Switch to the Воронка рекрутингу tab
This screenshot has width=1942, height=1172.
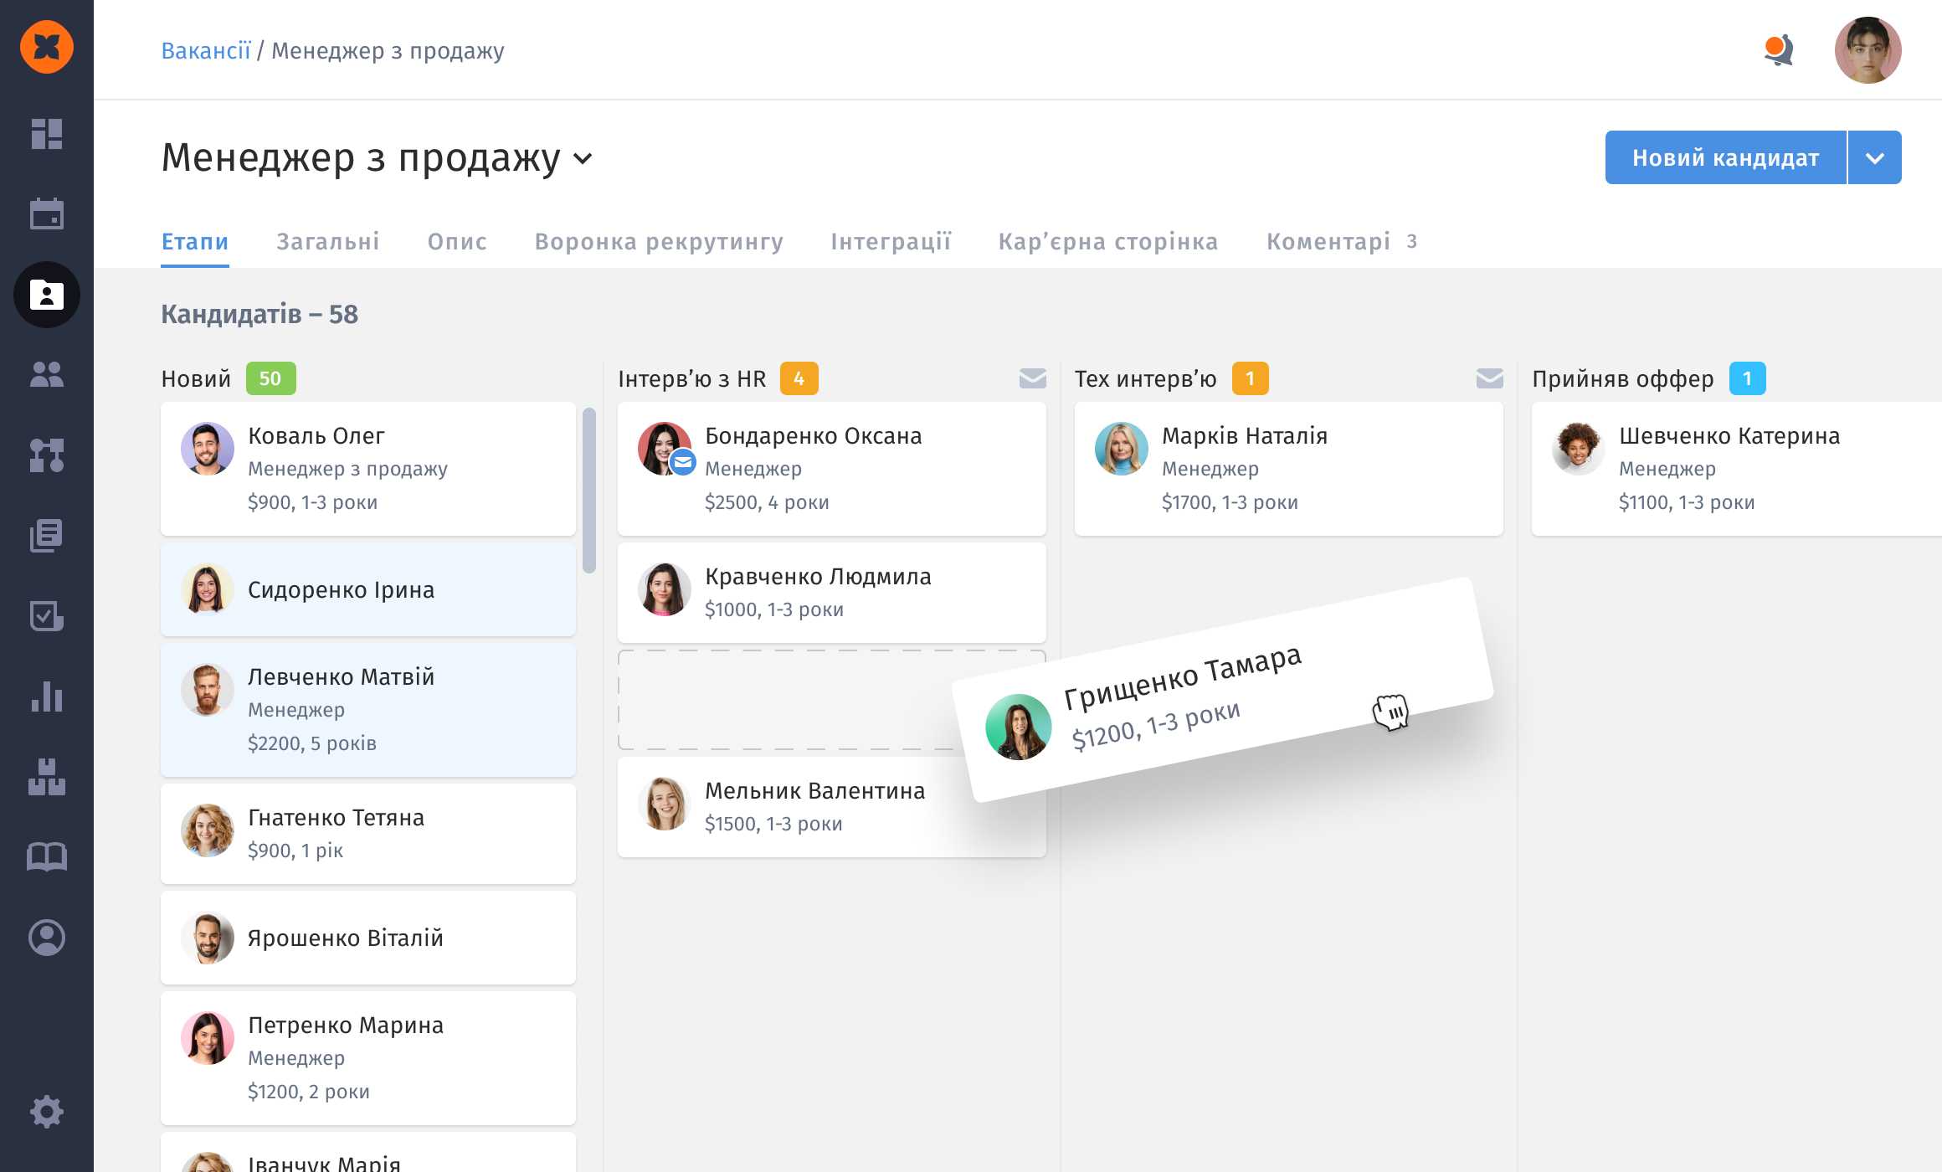(659, 242)
